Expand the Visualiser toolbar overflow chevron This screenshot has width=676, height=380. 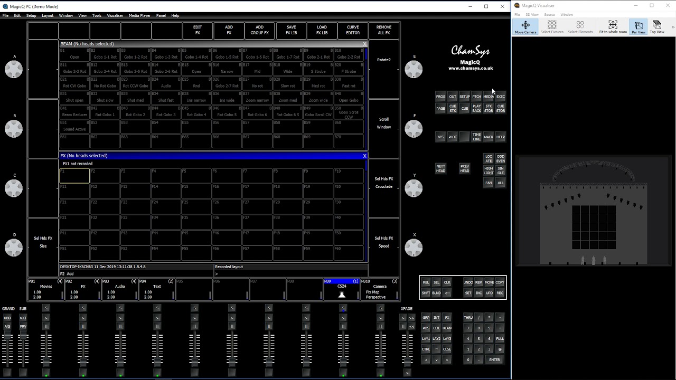[x=673, y=27]
